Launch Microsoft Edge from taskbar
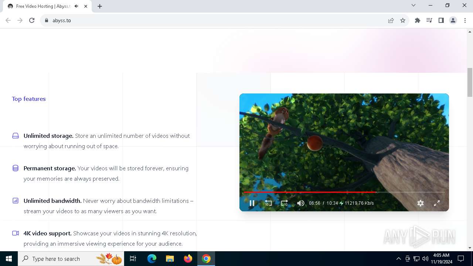The height and width of the screenshot is (266, 473). [152, 259]
